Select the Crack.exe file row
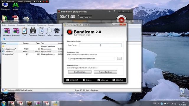Image resolution: width=189 pixels, height=106 pixels. 32,52
